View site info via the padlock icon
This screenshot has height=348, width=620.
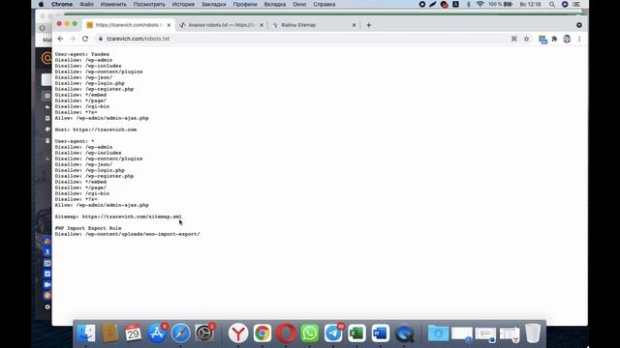point(101,39)
